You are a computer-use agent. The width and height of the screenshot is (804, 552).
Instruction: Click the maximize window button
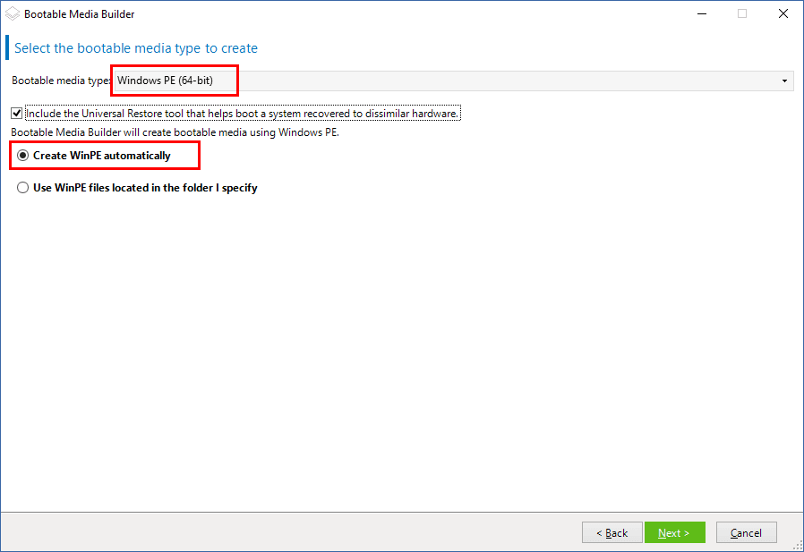[x=741, y=14]
